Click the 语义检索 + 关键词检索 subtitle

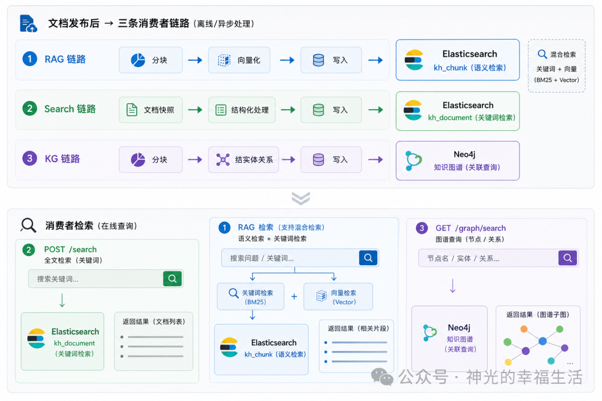272,239
